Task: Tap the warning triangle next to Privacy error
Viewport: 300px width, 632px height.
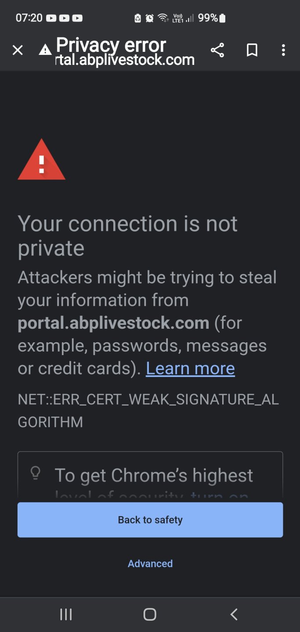Action: (x=45, y=50)
